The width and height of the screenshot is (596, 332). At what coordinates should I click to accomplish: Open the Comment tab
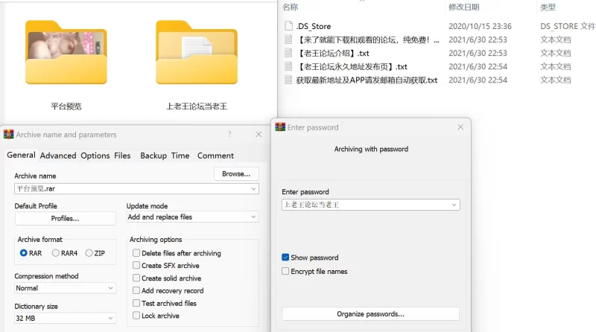click(x=215, y=156)
